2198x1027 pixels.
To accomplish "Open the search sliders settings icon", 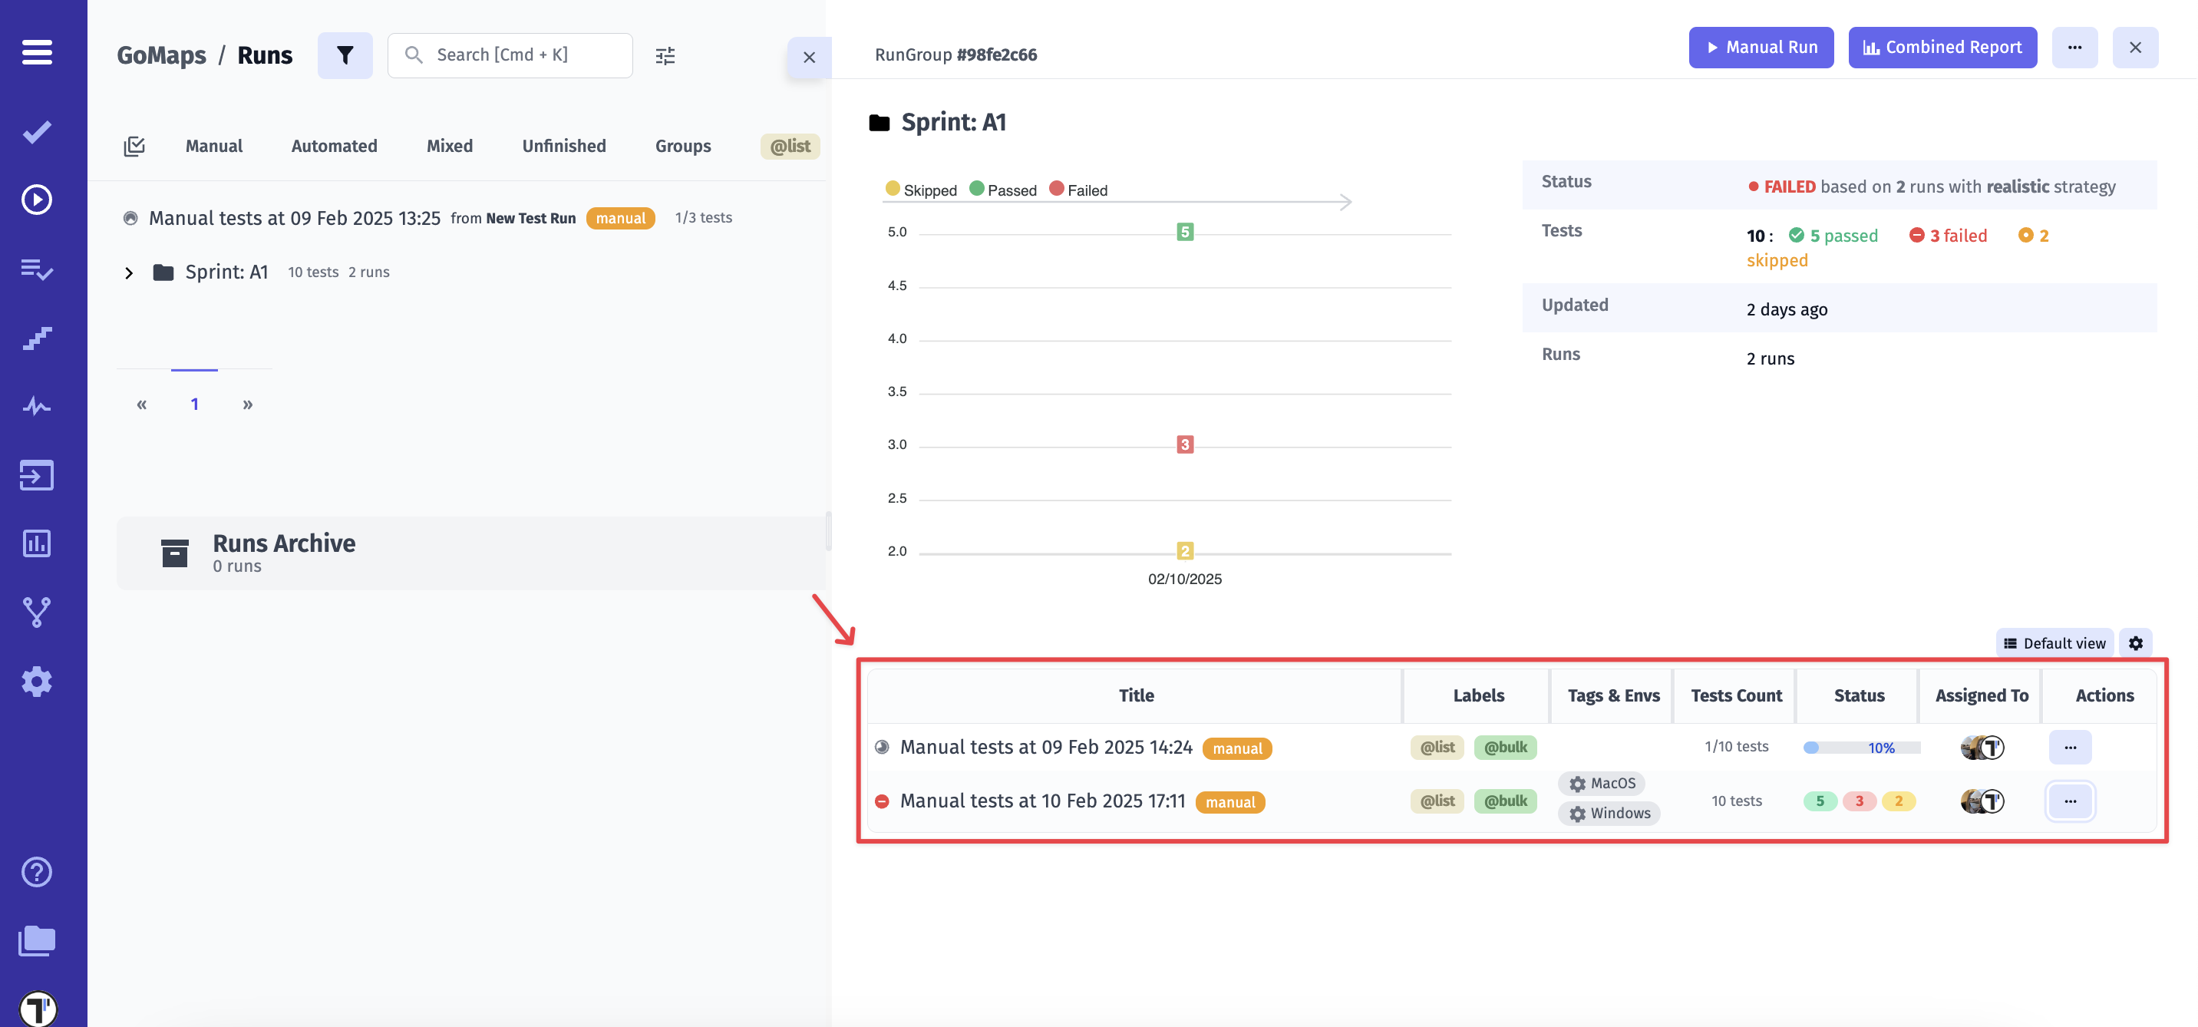I will [x=665, y=55].
